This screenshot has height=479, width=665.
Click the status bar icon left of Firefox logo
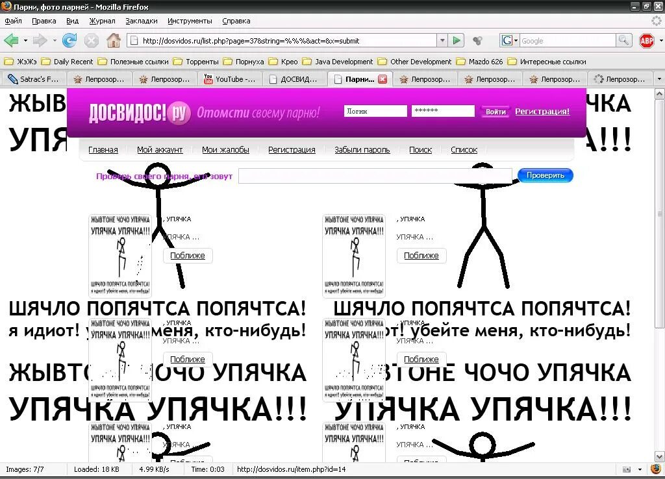(627, 470)
